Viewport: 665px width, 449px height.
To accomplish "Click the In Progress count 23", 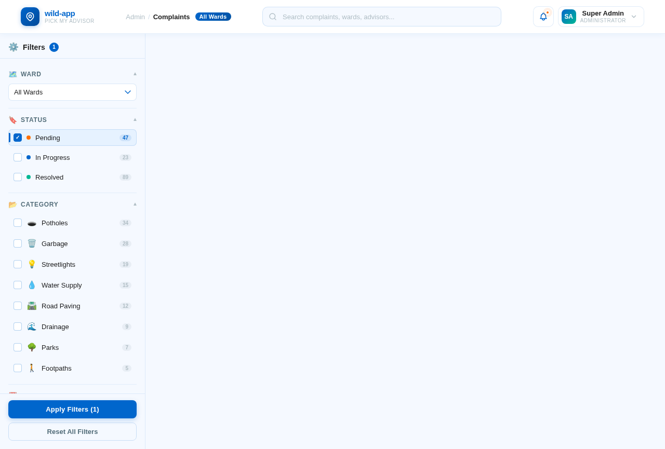I will click(x=125, y=157).
